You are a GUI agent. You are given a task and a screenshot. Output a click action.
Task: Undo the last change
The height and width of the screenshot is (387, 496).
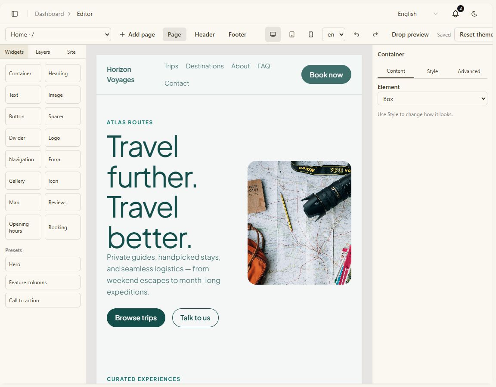pos(356,34)
